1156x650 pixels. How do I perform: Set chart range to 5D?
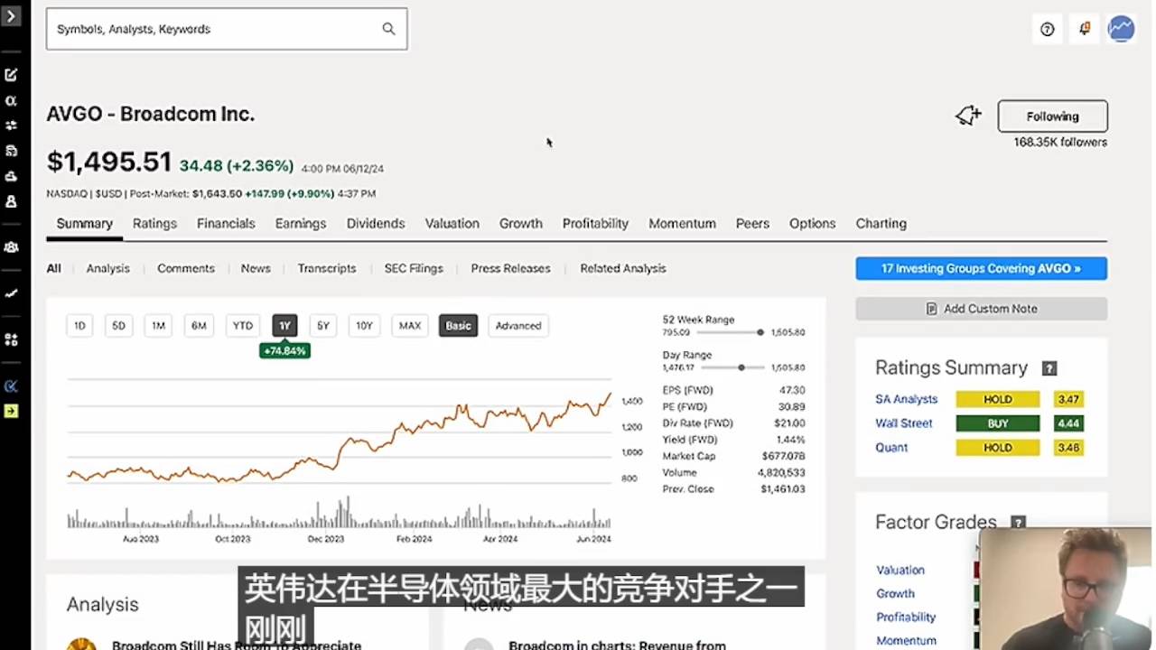(118, 326)
